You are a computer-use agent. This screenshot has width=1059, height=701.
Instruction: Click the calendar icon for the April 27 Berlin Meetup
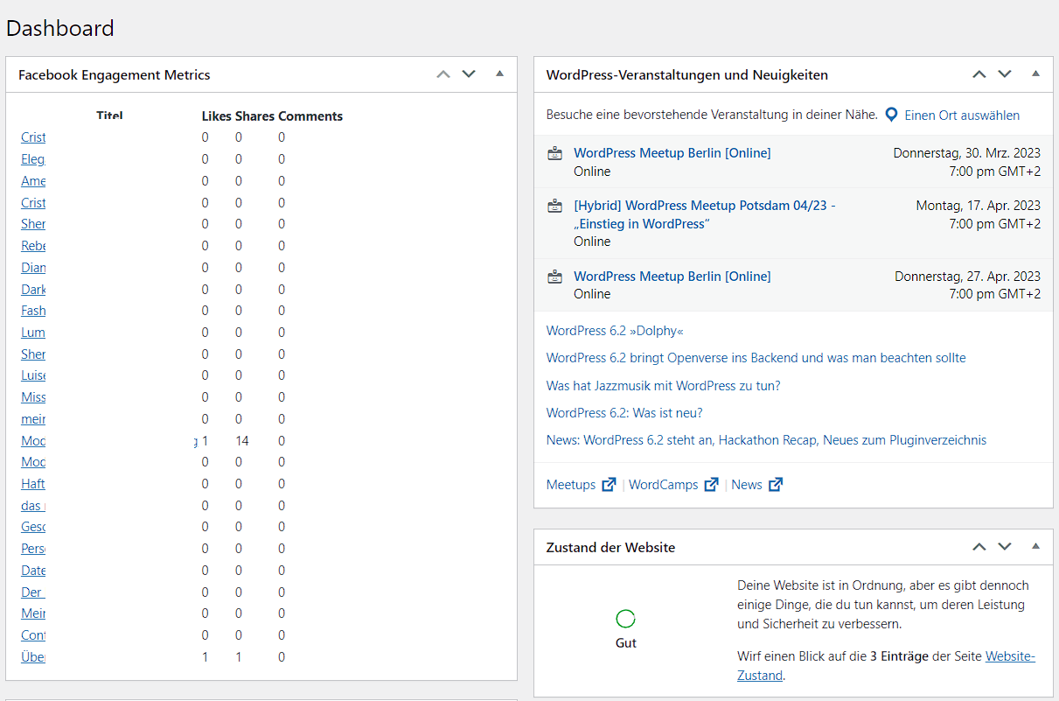point(554,276)
